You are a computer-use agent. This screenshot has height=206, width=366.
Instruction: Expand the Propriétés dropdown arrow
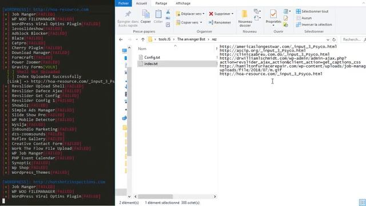click(x=273, y=25)
